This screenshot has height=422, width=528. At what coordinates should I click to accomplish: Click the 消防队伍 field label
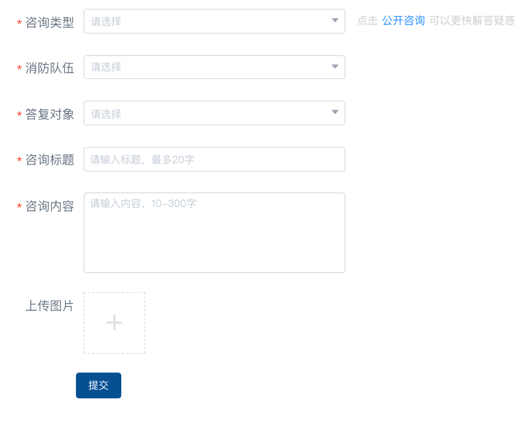click(x=50, y=68)
